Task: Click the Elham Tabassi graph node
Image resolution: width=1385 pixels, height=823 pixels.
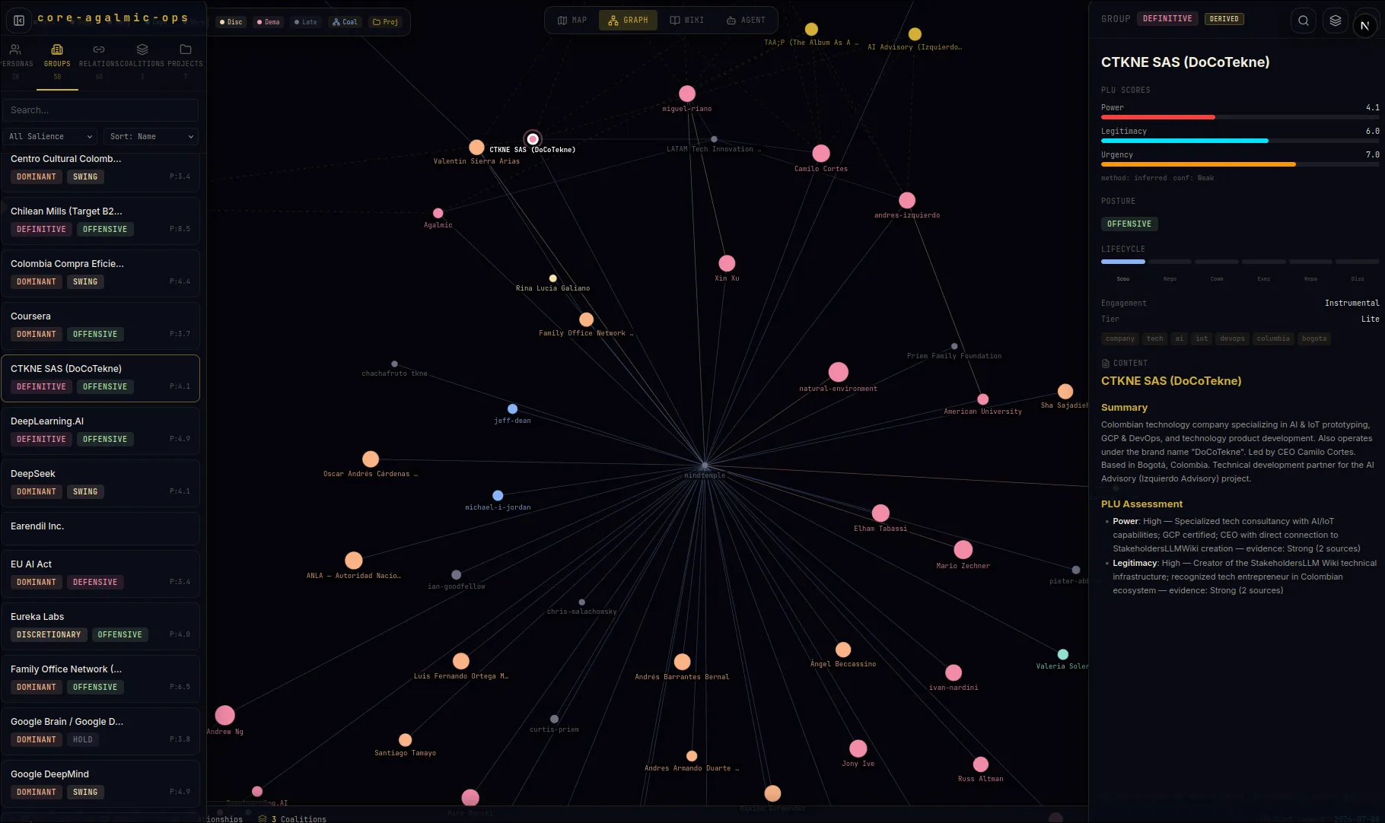Action: point(880,513)
